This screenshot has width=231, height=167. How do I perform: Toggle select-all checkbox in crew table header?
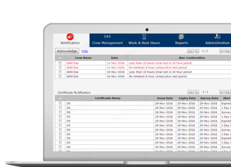click(60, 58)
